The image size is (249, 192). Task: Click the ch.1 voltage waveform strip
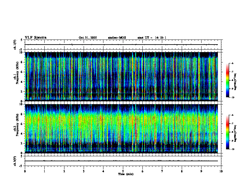pos(123,45)
